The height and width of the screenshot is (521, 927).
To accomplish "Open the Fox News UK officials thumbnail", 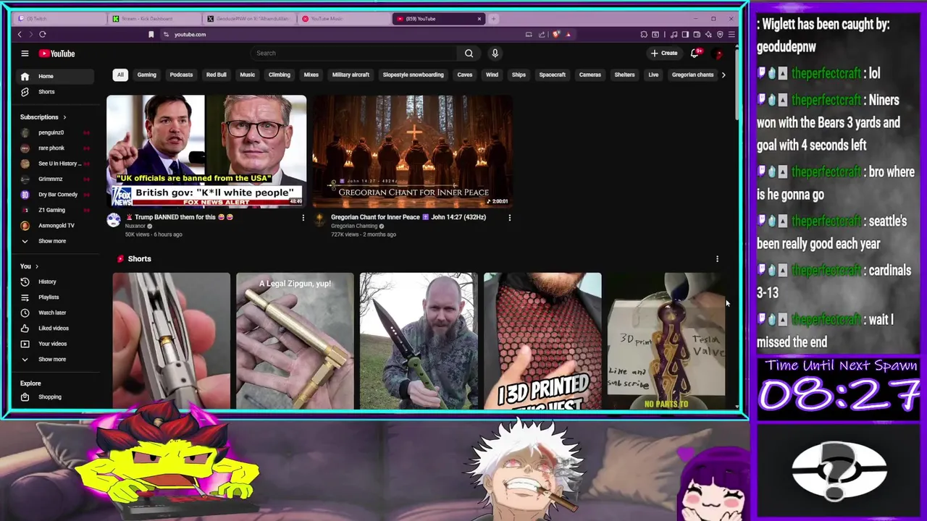I will pyautogui.click(x=206, y=151).
